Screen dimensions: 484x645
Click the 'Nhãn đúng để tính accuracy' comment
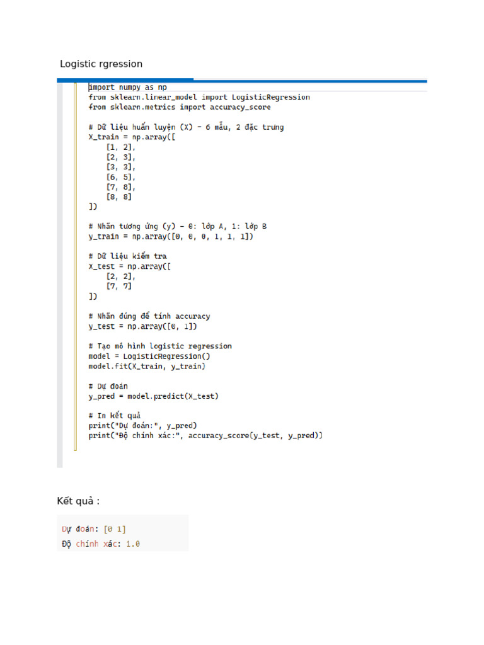point(149,316)
